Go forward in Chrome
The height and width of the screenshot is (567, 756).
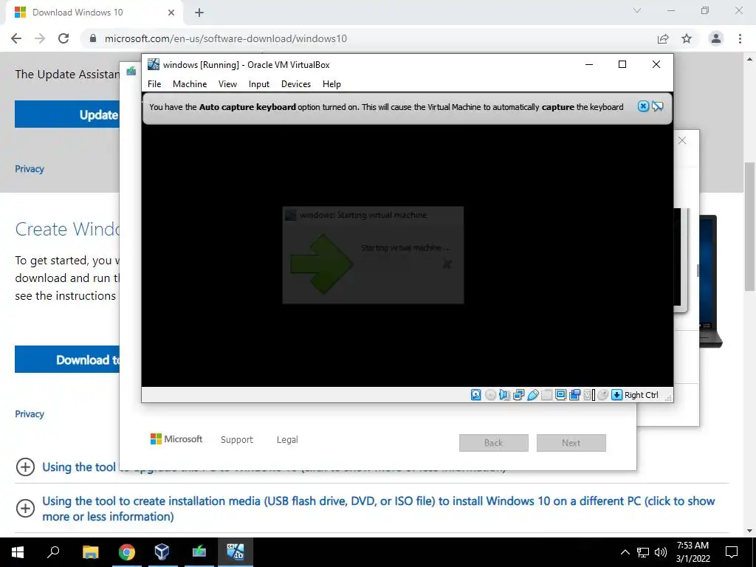pyautogui.click(x=40, y=38)
